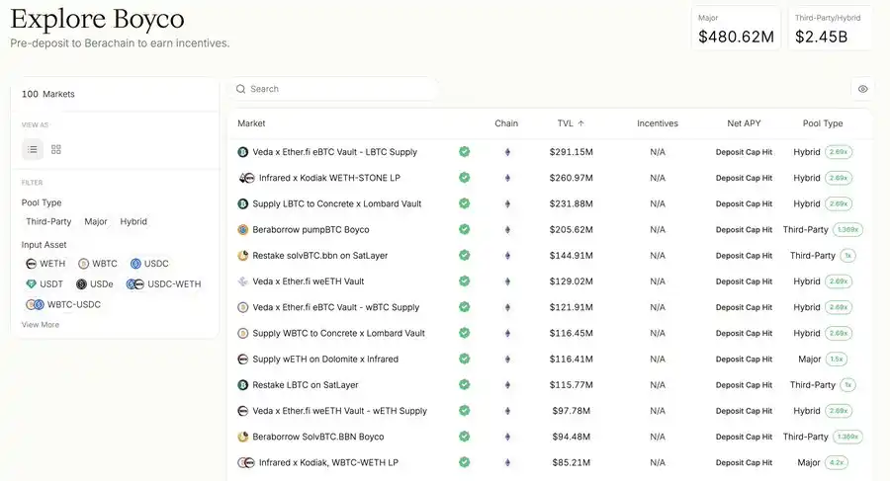Image resolution: width=890 pixels, height=481 pixels.
Task: Click verified badge on Beraborrow pumpBTC Boyco
Action: (464, 229)
